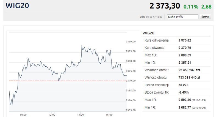216x117 pixels.
Task: Click the green 0,11% change figure
Action: click(x=191, y=7)
